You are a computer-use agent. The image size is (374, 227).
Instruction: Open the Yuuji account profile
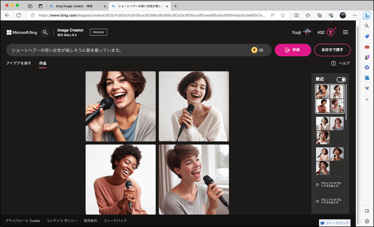click(302, 32)
